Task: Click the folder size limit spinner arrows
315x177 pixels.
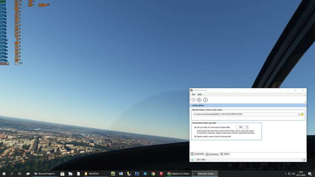Action: click(247, 127)
